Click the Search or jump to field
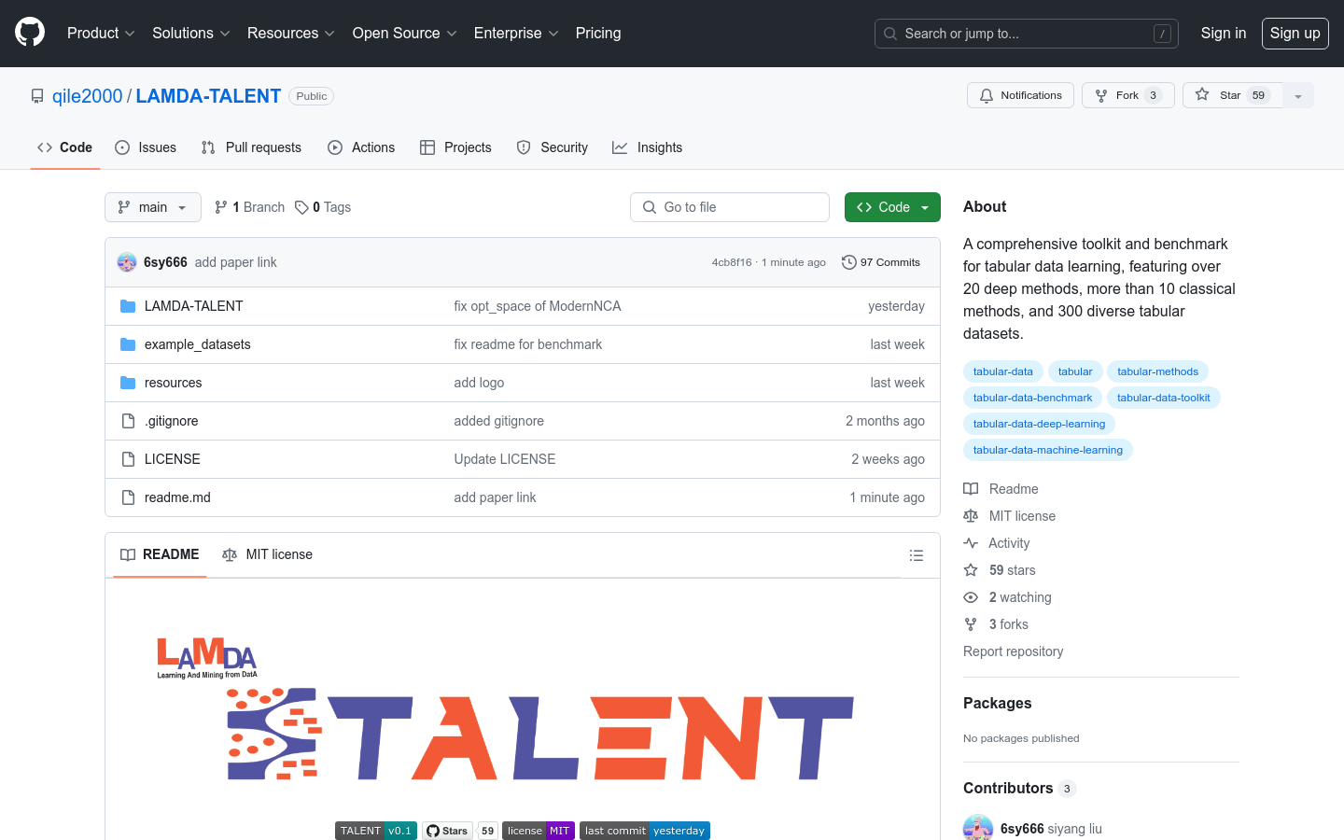This screenshot has height=840, width=1344. pyautogui.click(x=1027, y=34)
